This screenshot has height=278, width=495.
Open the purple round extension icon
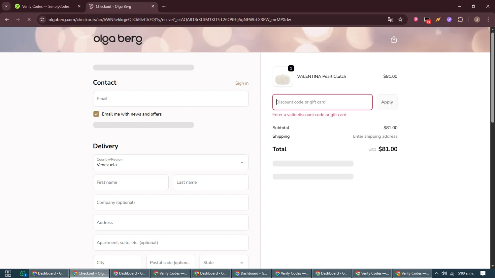[x=449, y=19]
